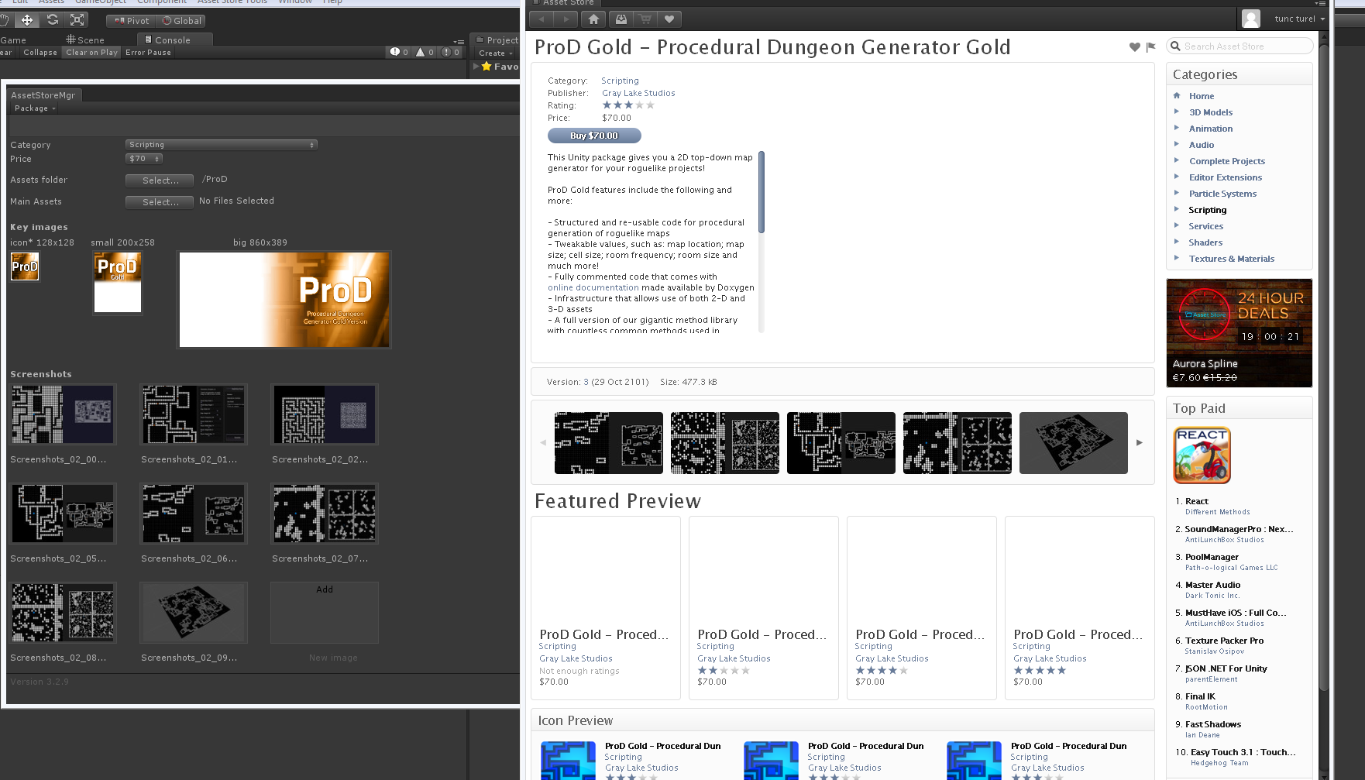Screen dimensions: 1365x780
Task: Add ProD Gold to wishlist heart
Action: pos(1135,47)
